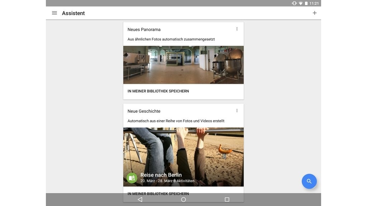Screen dimensions: 367x206
Task: Tap the Wi-Fi status bar icon
Action: tap(300, 3)
